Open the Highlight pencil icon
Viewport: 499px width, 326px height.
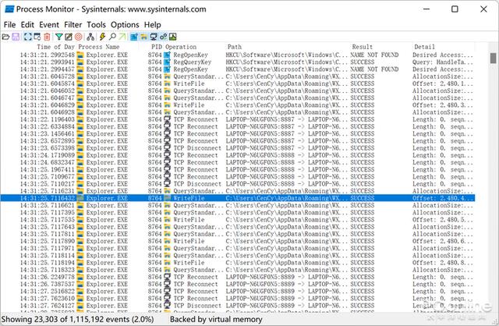click(x=69, y=37)
